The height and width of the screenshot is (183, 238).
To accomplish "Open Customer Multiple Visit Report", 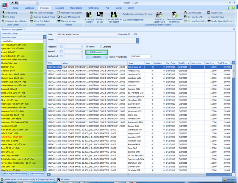I will [114, 17].
